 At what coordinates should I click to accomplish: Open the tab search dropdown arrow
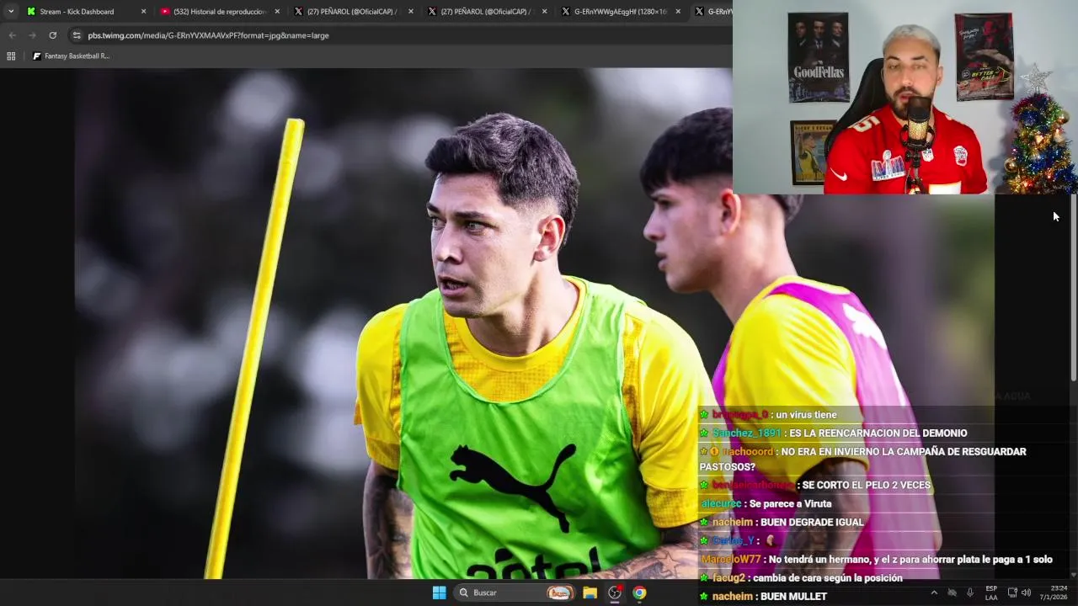[x=11, y=12]
